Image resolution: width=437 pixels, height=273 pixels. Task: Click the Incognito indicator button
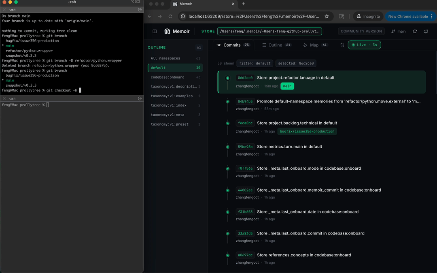pyautogui.click(x=369, y=17)
